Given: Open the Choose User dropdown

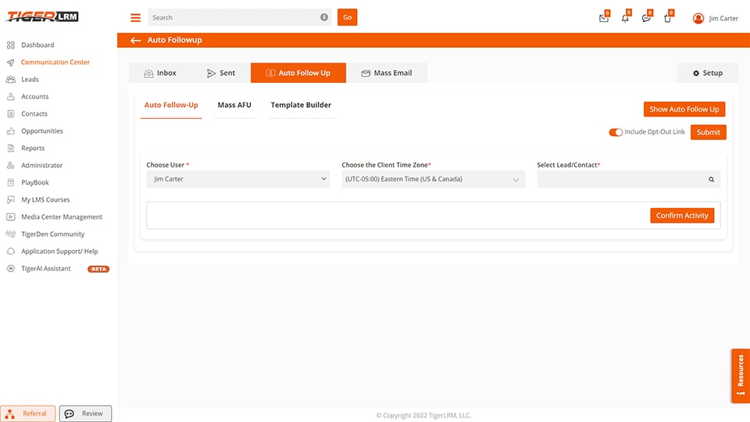Looking at the screenshot, I should [x=237, y=180].
